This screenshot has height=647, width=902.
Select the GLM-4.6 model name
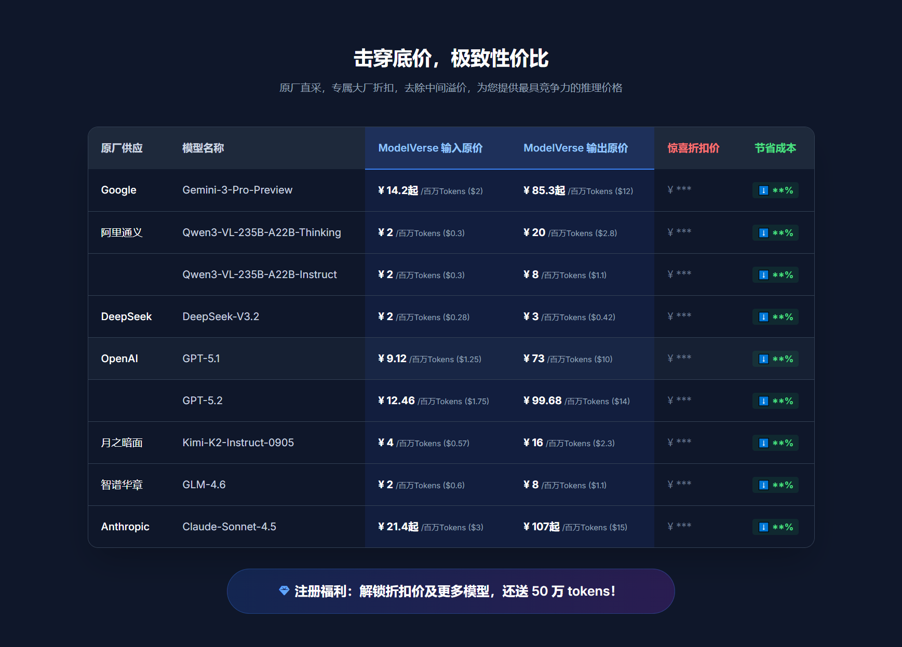tap(204, 485)
